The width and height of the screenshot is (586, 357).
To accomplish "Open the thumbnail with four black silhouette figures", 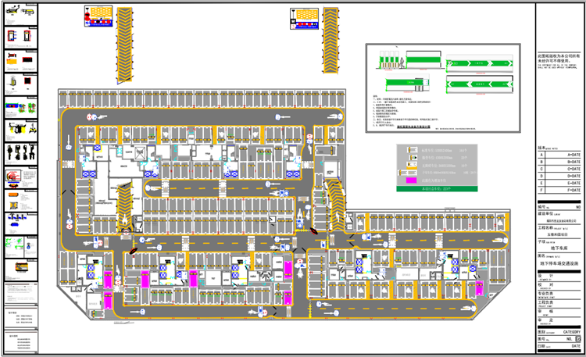I will [x=21, y=153].
